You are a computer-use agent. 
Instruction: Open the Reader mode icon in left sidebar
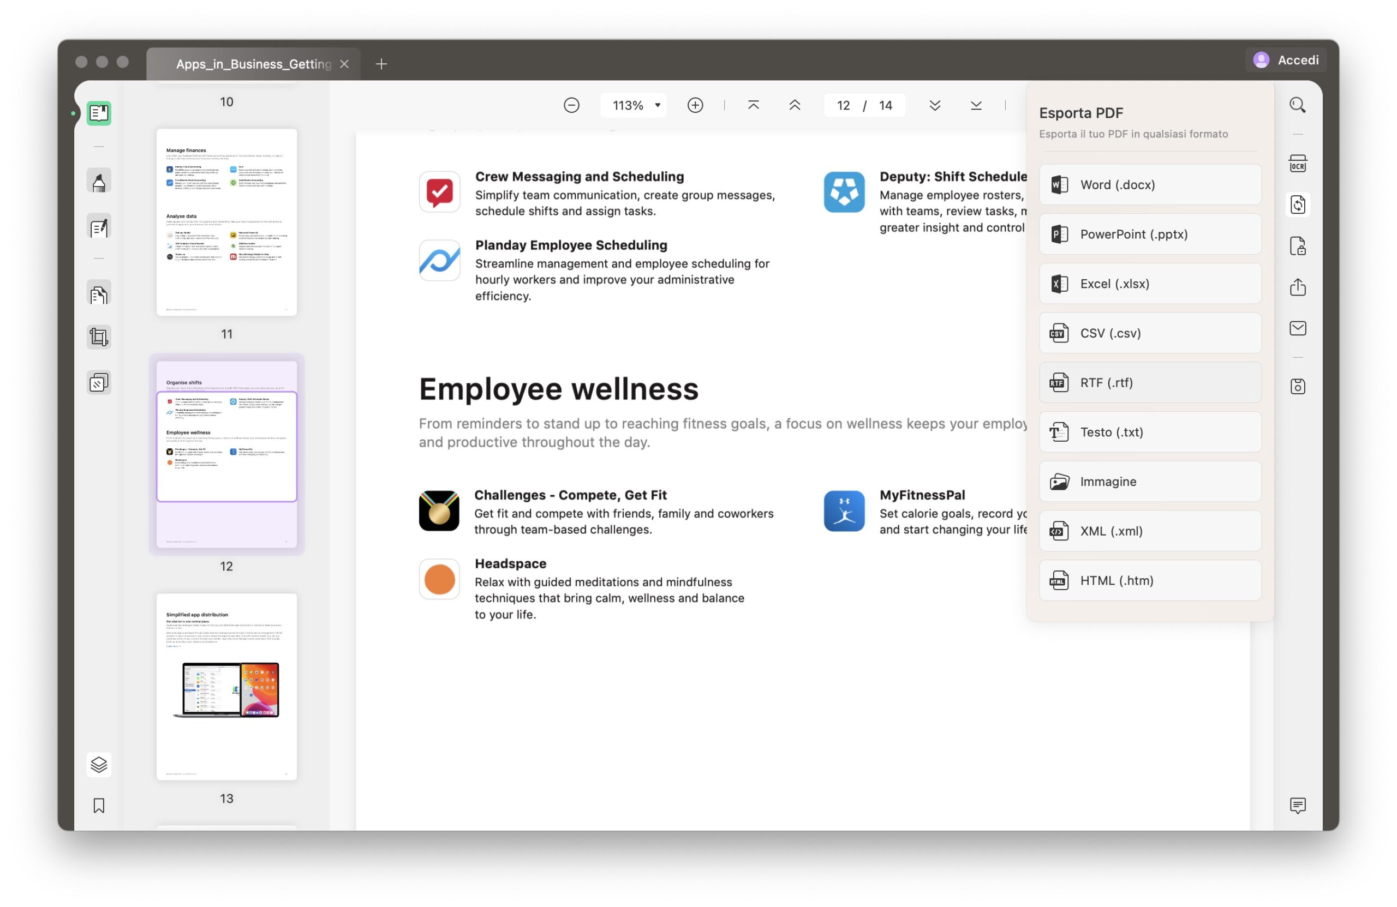(x=99, y=113)
